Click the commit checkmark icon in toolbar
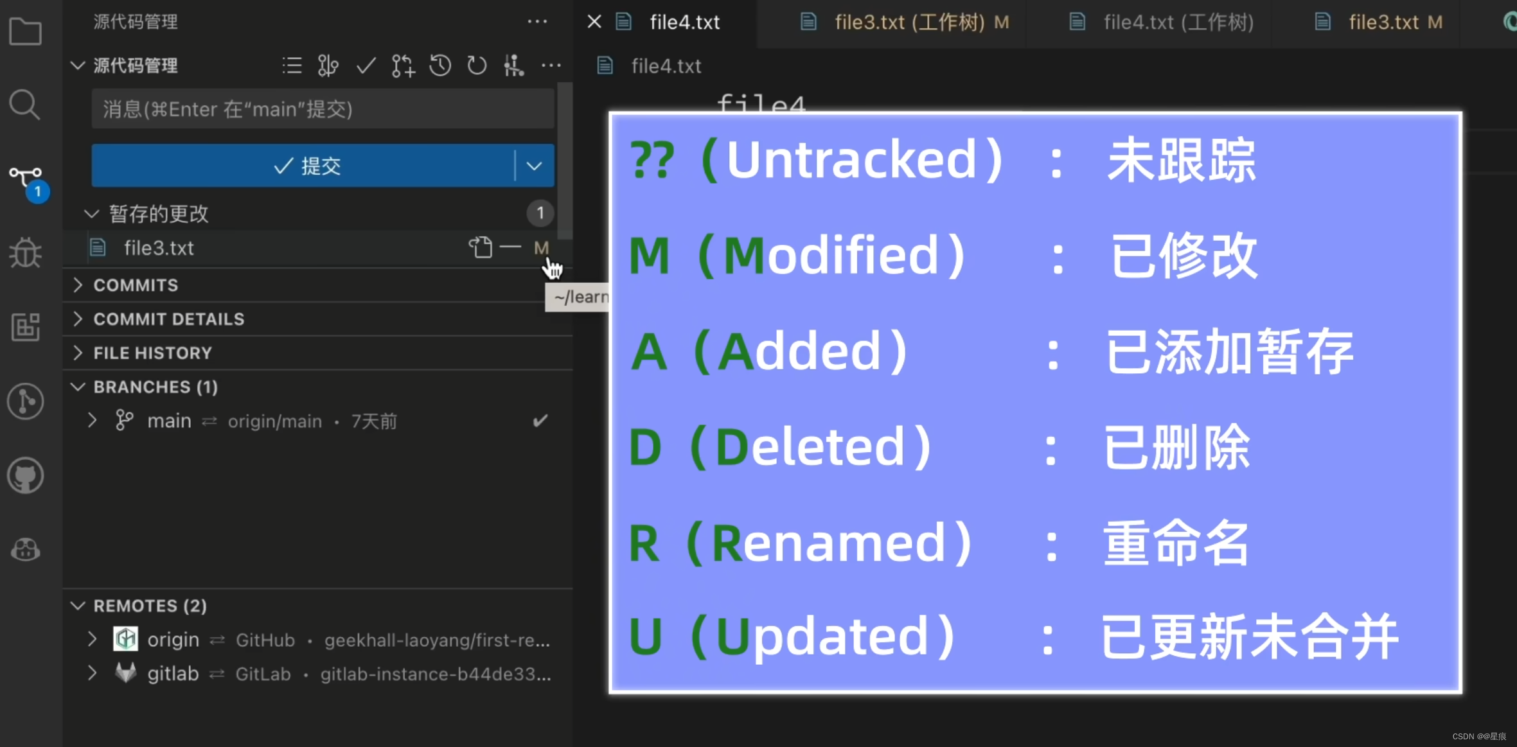The width and height of the screenshot is (1517, 747). click(x=366, y=66)
